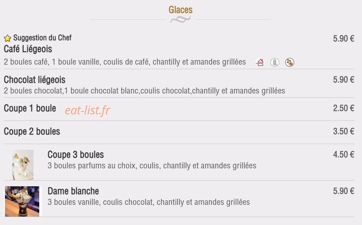The width and height of the screenshot is (362, 225).
Task: Click the 4.50 € price of Coupe 3 boules
Action: point(343,154)
